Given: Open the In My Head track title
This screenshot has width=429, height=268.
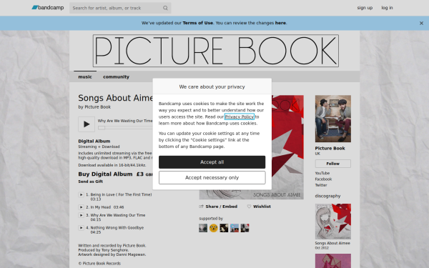Looking at the screenshot, I should (100, 207).
